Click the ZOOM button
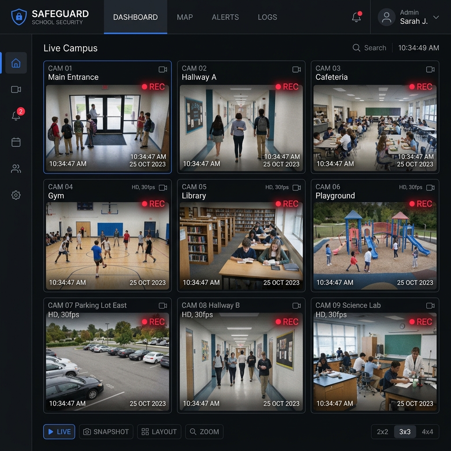Viewport: 451px width, 451px height. [x=204, y=432]
